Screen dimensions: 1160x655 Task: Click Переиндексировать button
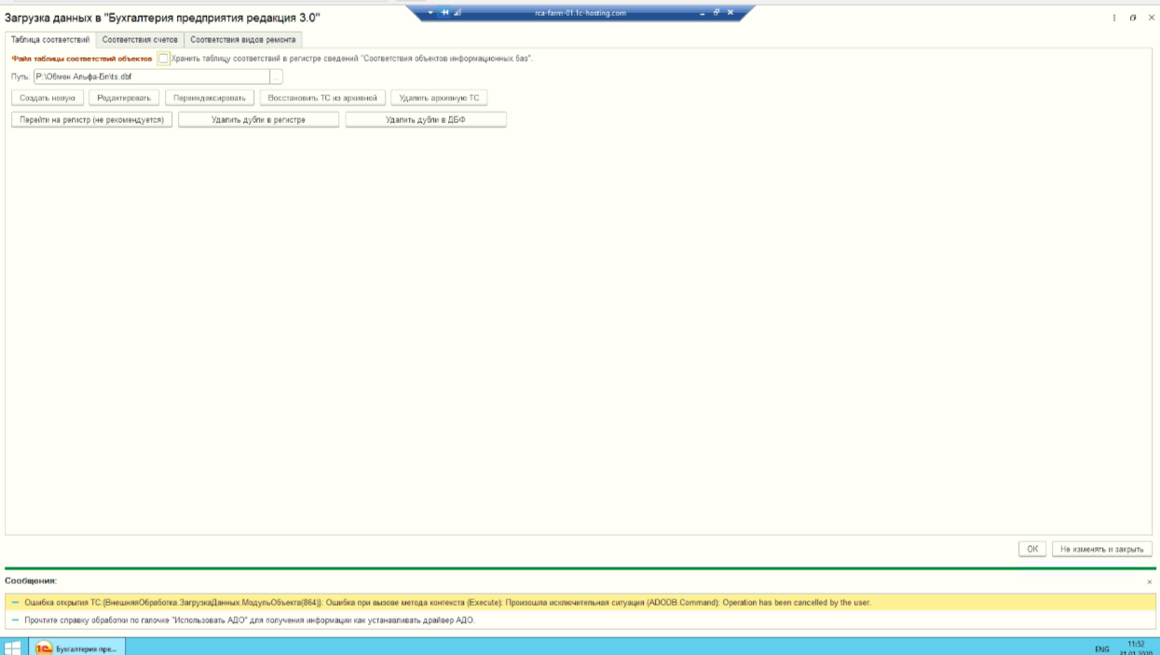[x=210, y=98]
